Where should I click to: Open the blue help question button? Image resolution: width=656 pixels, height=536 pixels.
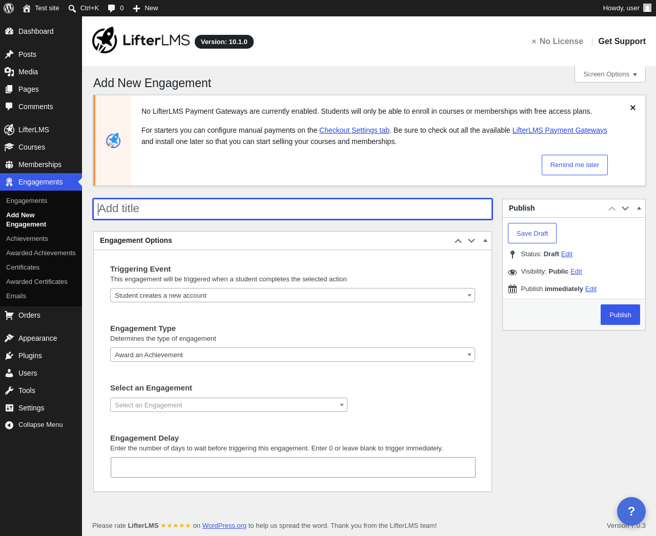(631, 511)
